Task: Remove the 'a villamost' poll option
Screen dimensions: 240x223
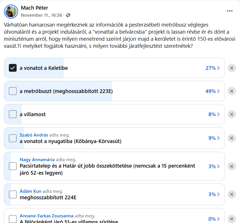Action: click(x=232, y=114)
